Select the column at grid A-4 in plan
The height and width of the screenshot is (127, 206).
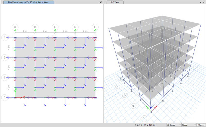15,38
